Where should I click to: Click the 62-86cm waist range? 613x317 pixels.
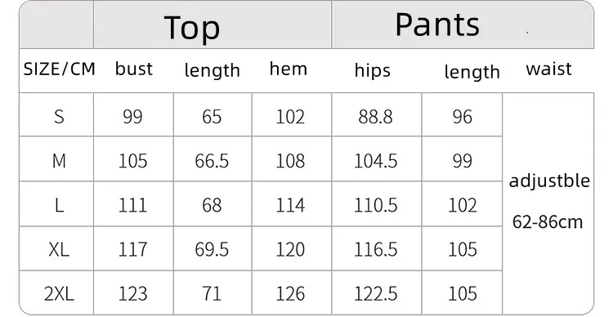point(548,222)
